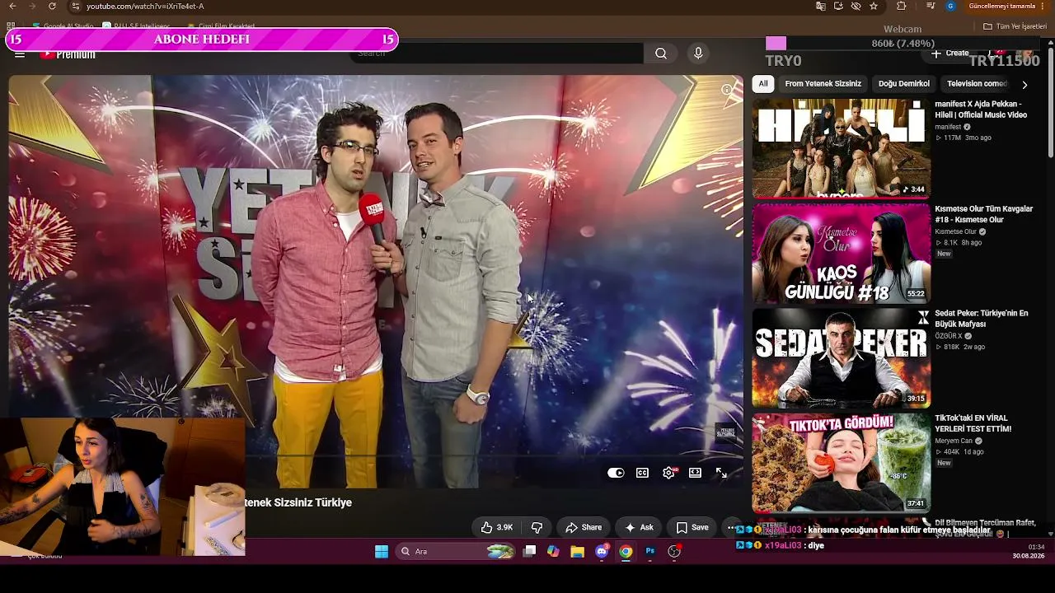Save the video to a playlist
Viewport: 1055px width, 593px height.
692,527
